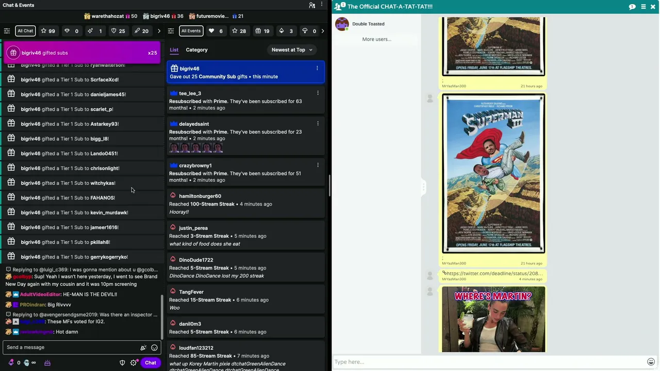Viewport: 660px width, 371px height.
Task: Toggle the sword filter showing 20
Action: point(141,31)
